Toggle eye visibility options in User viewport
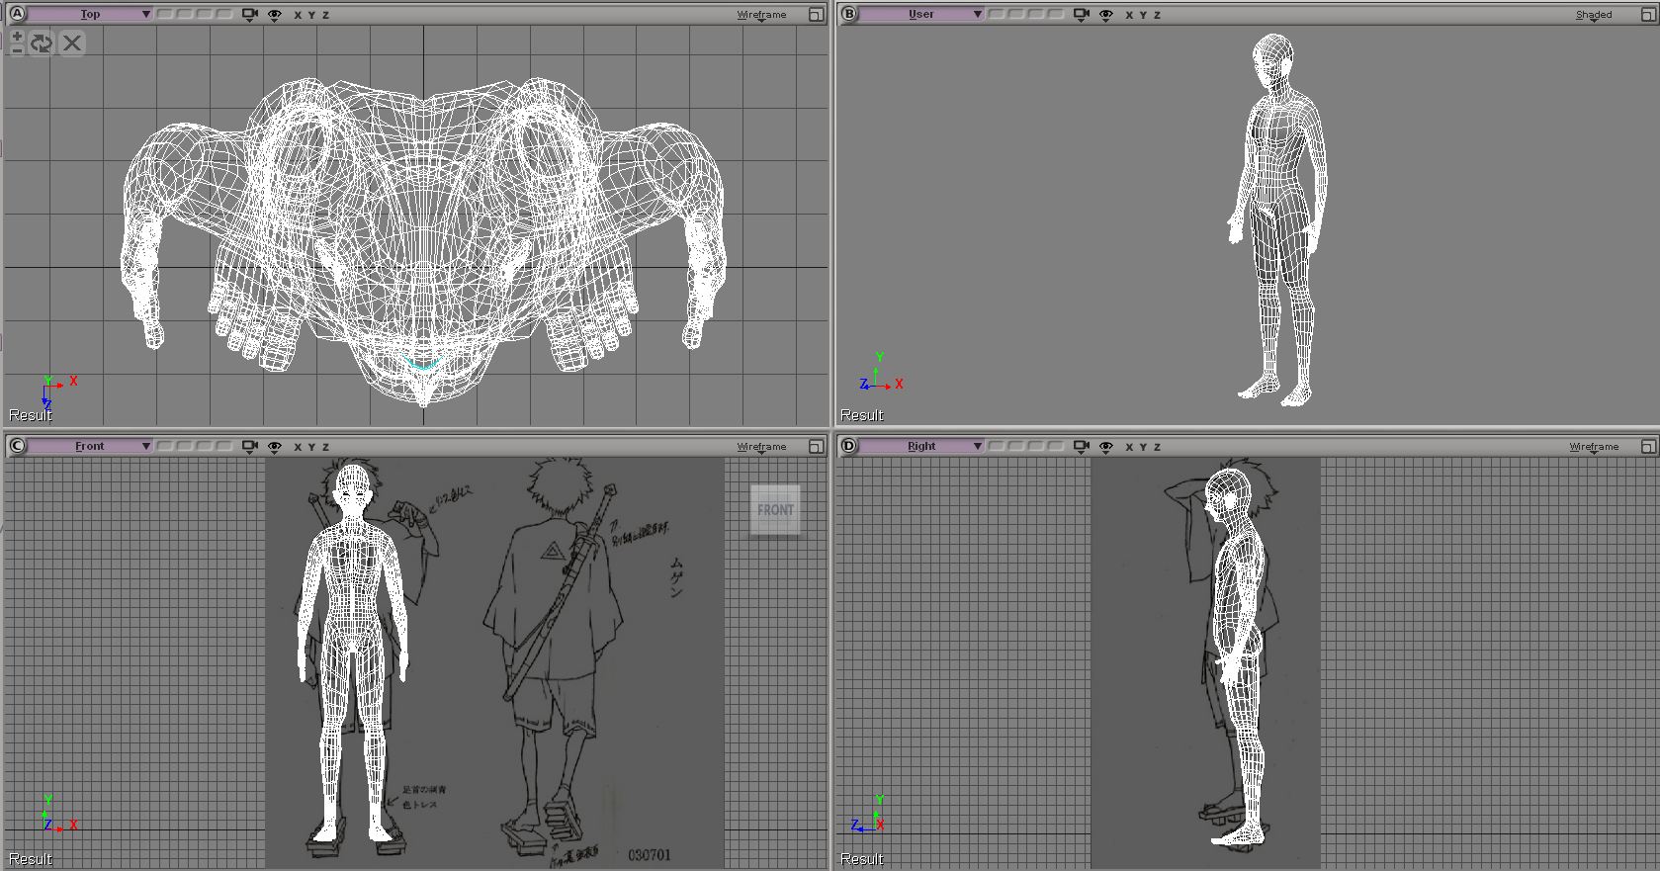 tap(1106, 15)
